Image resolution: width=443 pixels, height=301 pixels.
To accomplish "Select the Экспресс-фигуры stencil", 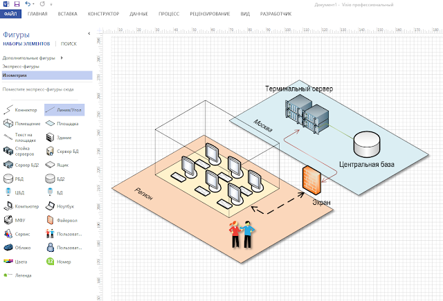I will click(21, 66).
